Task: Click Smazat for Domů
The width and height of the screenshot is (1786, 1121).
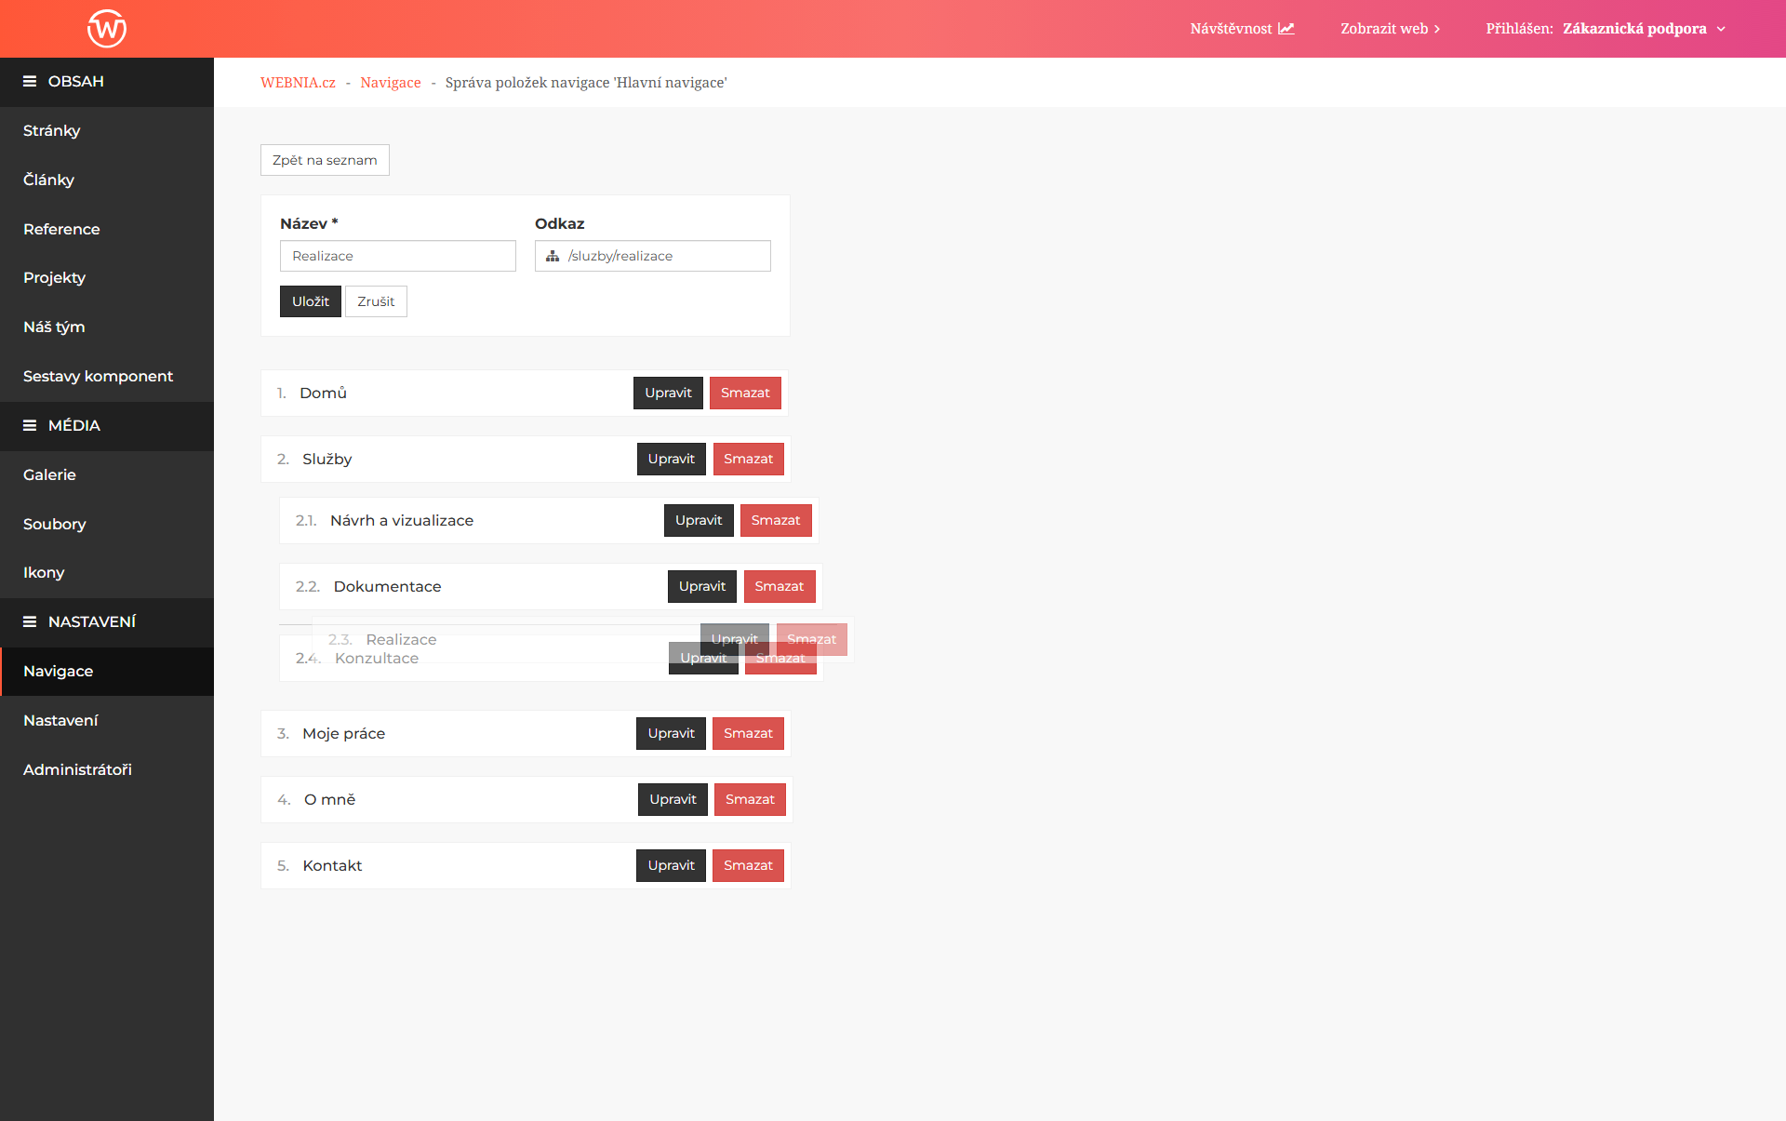Action: [745, 393]
